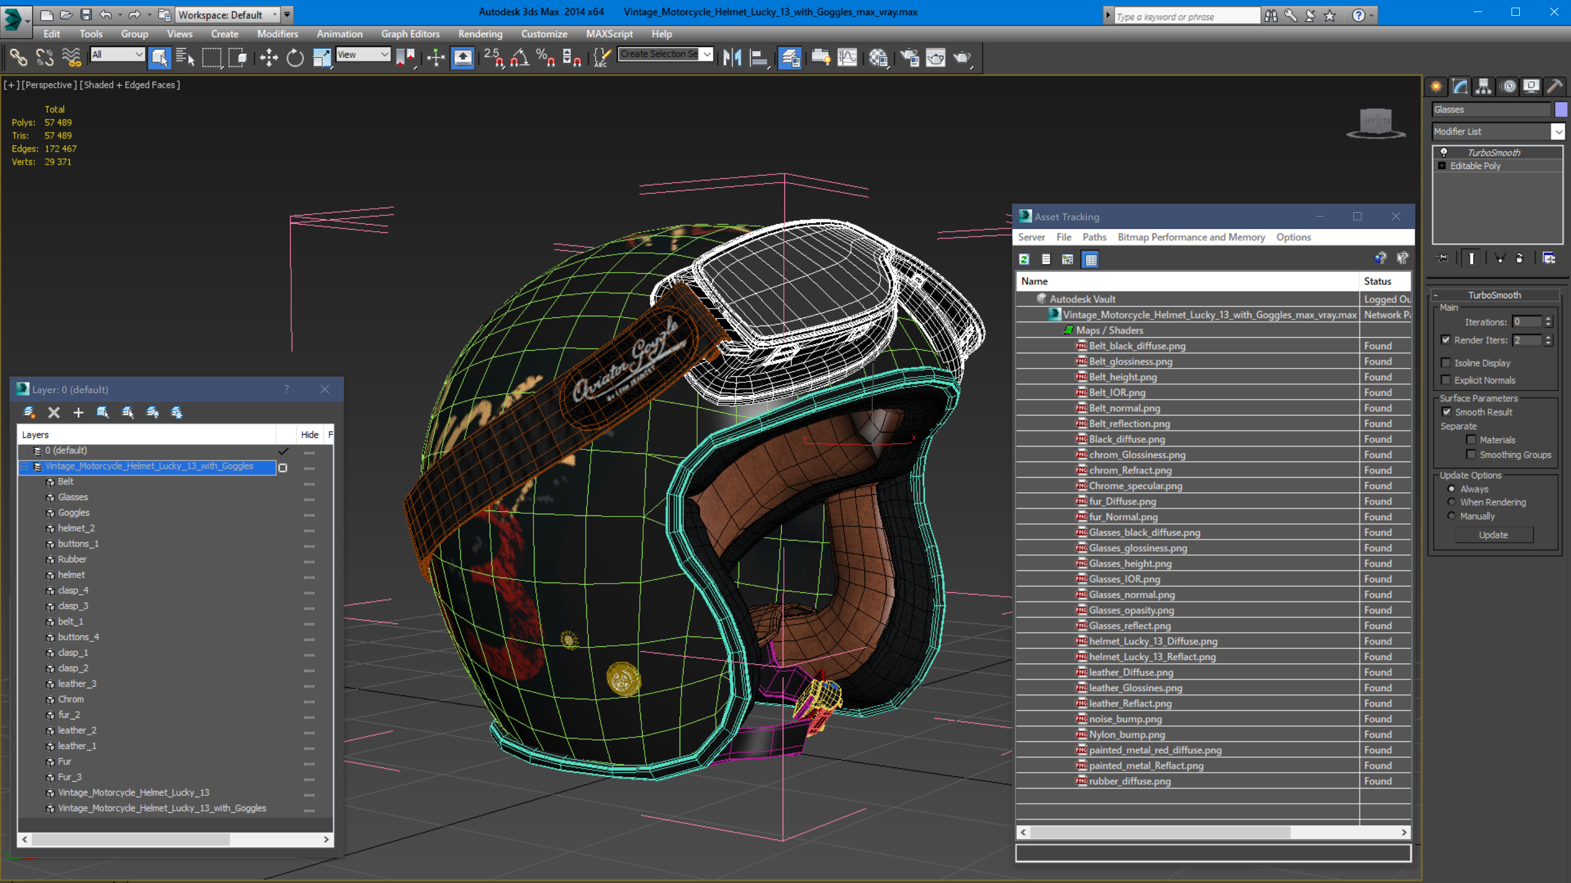Enable Separate by Smoothing Groups checkbox
Image resolution: width=1571 pixels, height=883 pixels.
tap(1471, 454)
